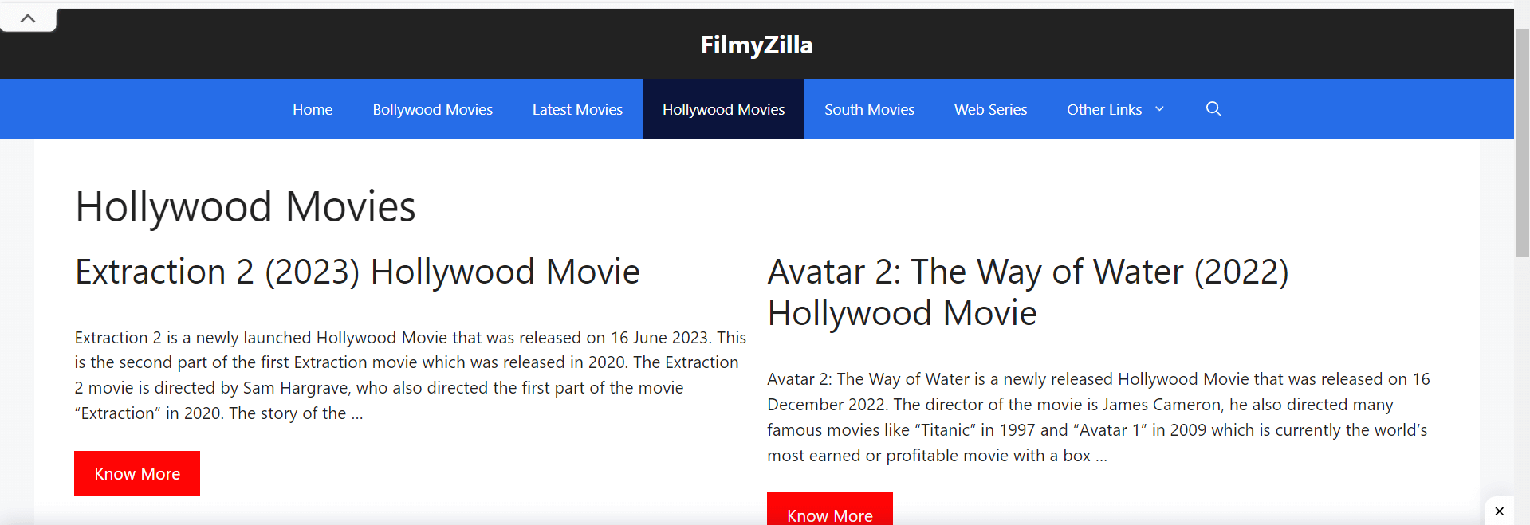The width and height of the screenshot is (1530, 525).
Task: Open the Bollywood Movies section
Action: tap(432, 109)
